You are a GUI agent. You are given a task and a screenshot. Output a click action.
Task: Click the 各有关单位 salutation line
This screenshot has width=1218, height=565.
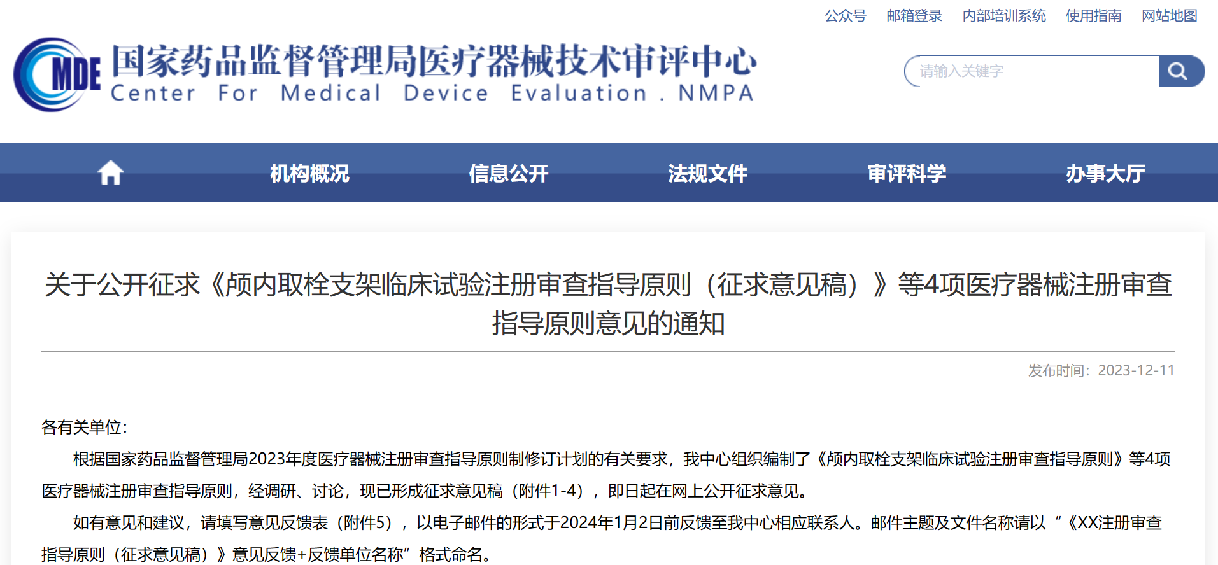[85, 427]
